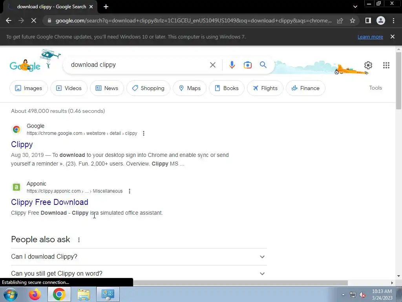
Task: Open the taskbar clock and date
Action: [382, 295]
